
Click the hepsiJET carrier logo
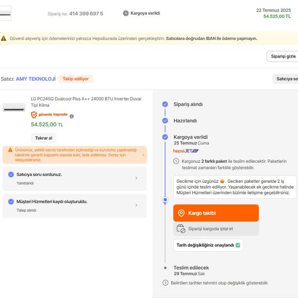click(186, 151)
